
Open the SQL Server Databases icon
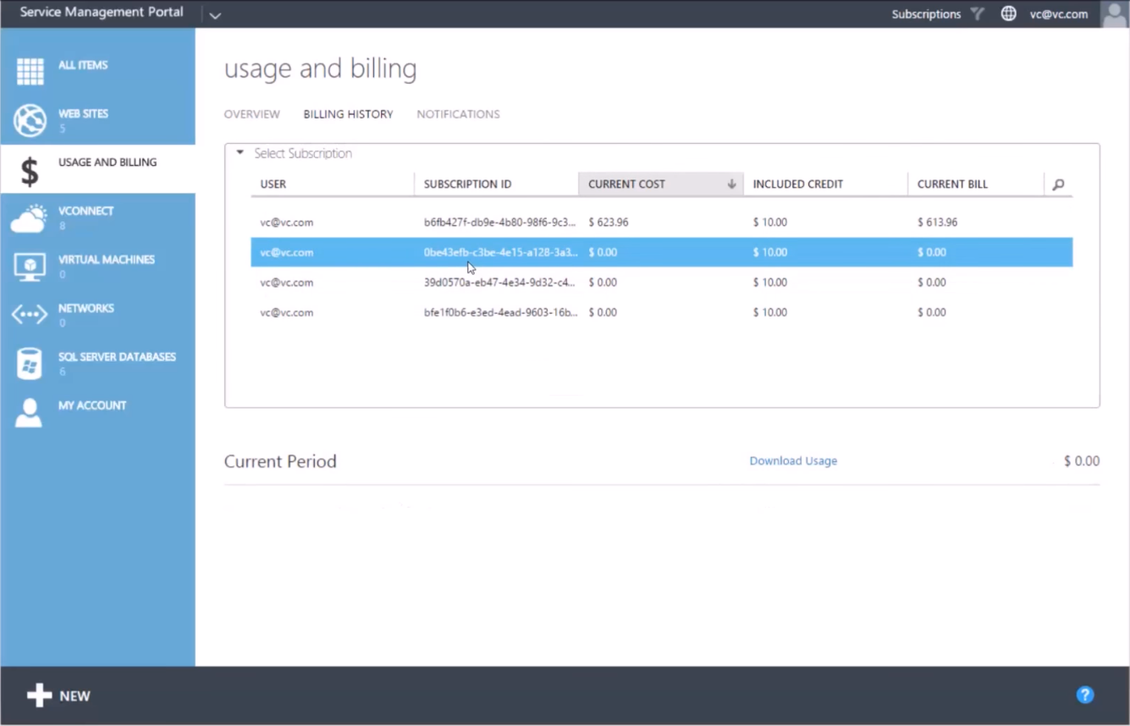point(30,364)
